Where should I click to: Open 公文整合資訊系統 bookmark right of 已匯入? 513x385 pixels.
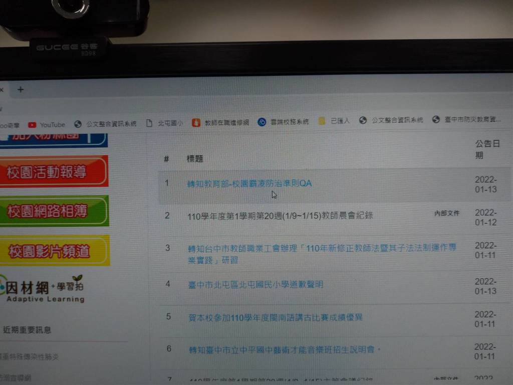pyautogui.click(x=391, y=120)
